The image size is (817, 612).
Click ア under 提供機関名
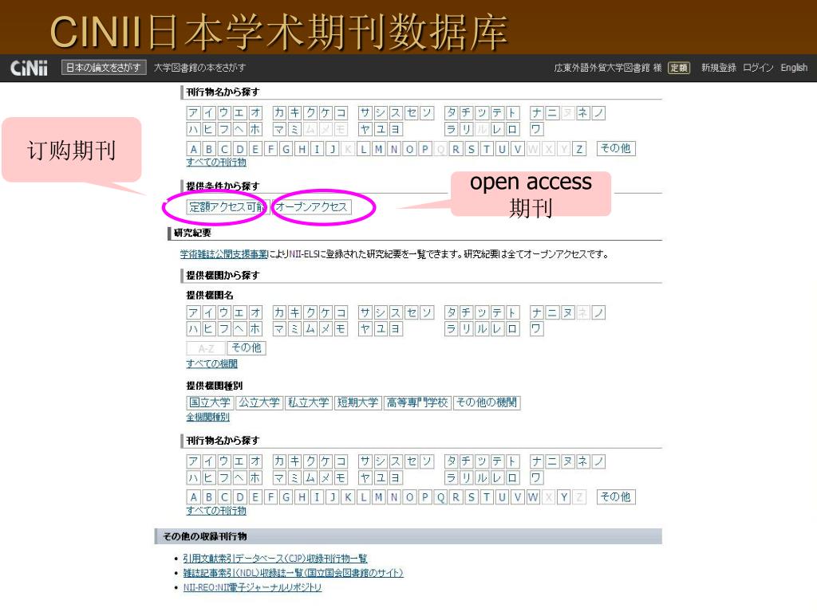193,312
